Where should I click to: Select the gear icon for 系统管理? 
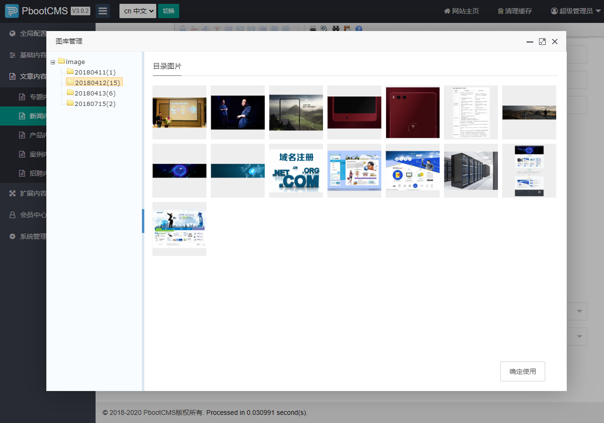[x=12, y=236]
